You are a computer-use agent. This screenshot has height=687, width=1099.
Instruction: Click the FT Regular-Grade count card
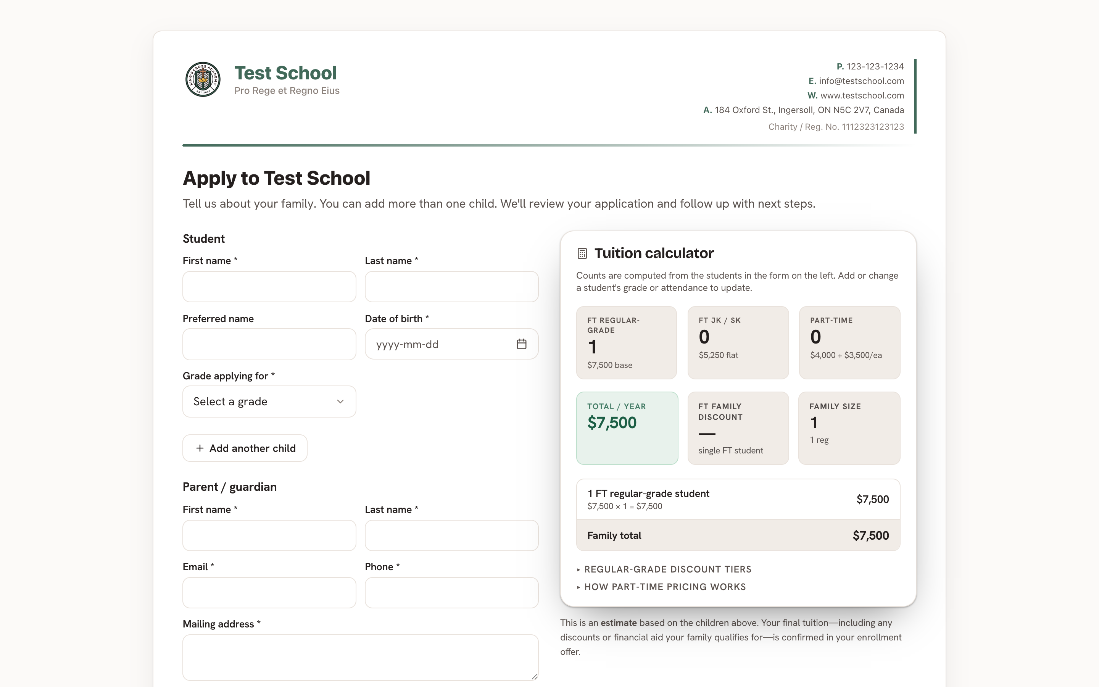click(x=626, y=343)
